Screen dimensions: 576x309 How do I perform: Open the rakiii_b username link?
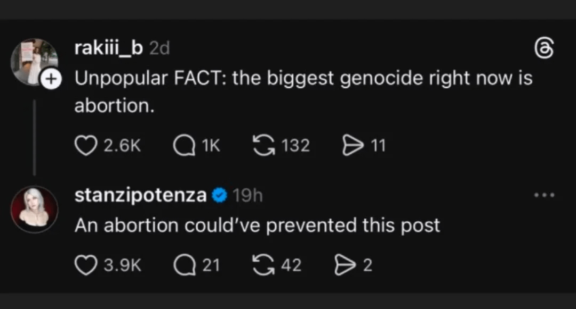click(109, 48)
